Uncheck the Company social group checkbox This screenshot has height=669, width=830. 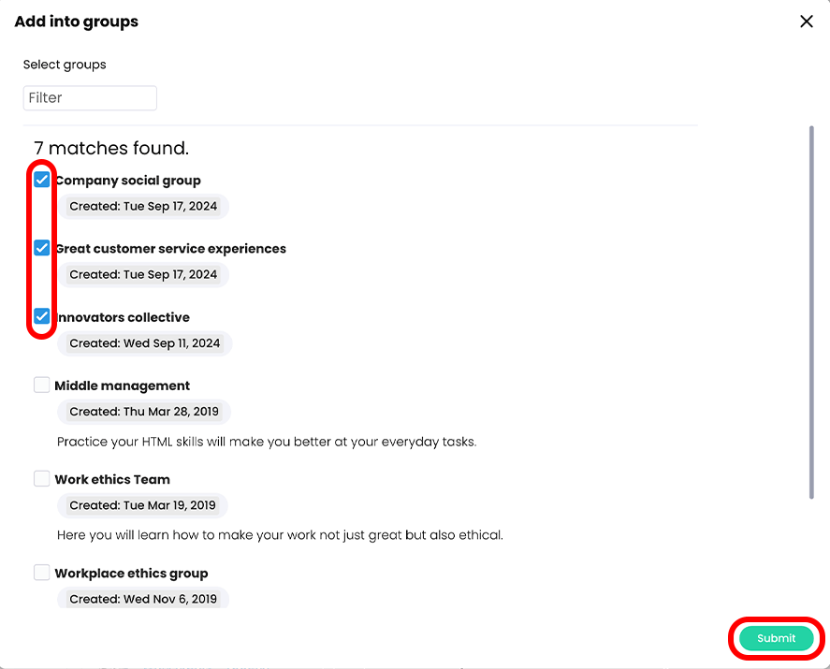(x=42, y=179)
